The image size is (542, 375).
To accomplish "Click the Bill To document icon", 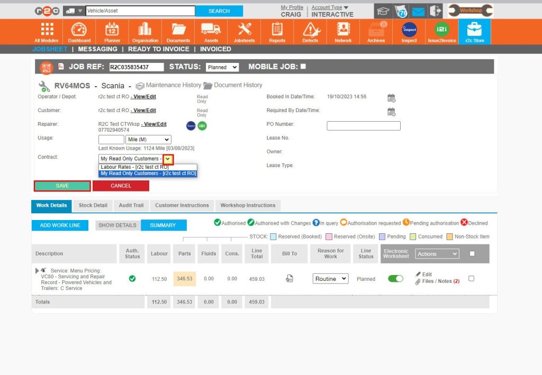I will pos(290,278).
